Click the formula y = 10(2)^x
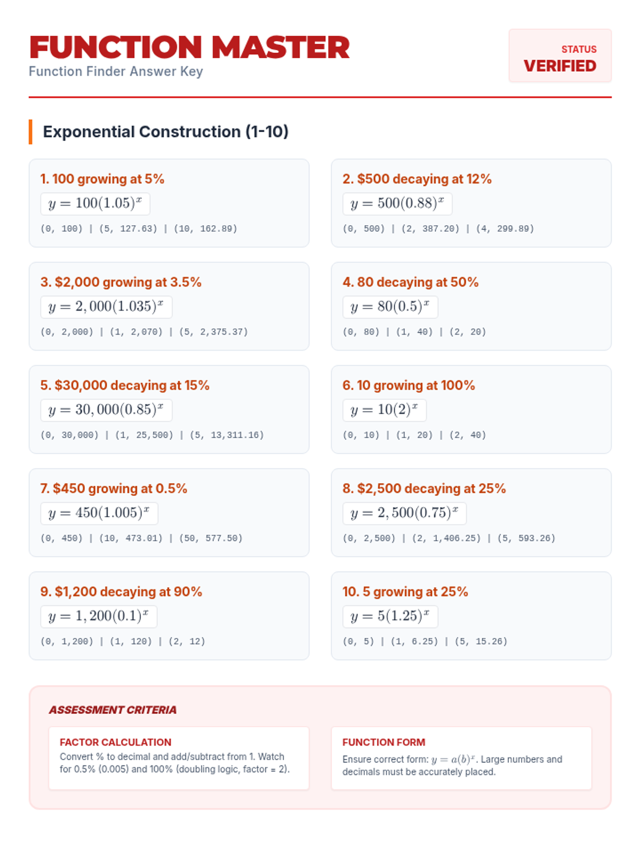The image size is (640, 854). [x=384, y=410]
